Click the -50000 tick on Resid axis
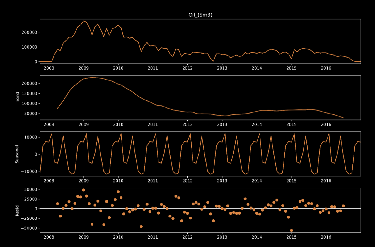375x247 pixels. click(x=29, y=228)
